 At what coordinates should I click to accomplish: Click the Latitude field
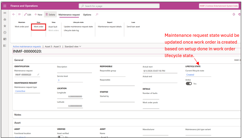[x=70, y=106]
